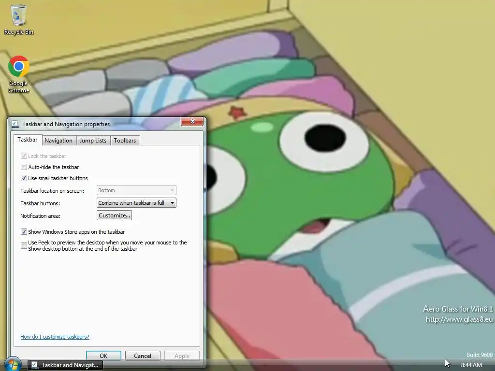Open the Taskbar buttons combo box
The width and height of the screenshot is (495, 371).
(136, 203)
